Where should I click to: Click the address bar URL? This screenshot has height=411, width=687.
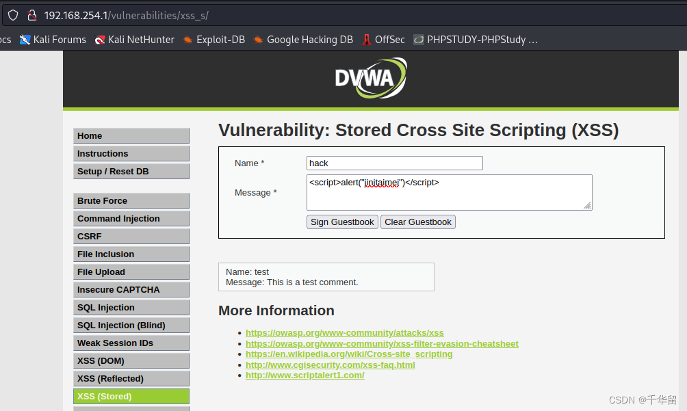[126, 15]
